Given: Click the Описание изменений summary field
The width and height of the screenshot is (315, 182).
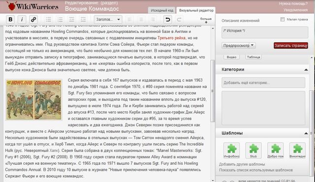Looking at the screenshot, I should tap(265, 32).
